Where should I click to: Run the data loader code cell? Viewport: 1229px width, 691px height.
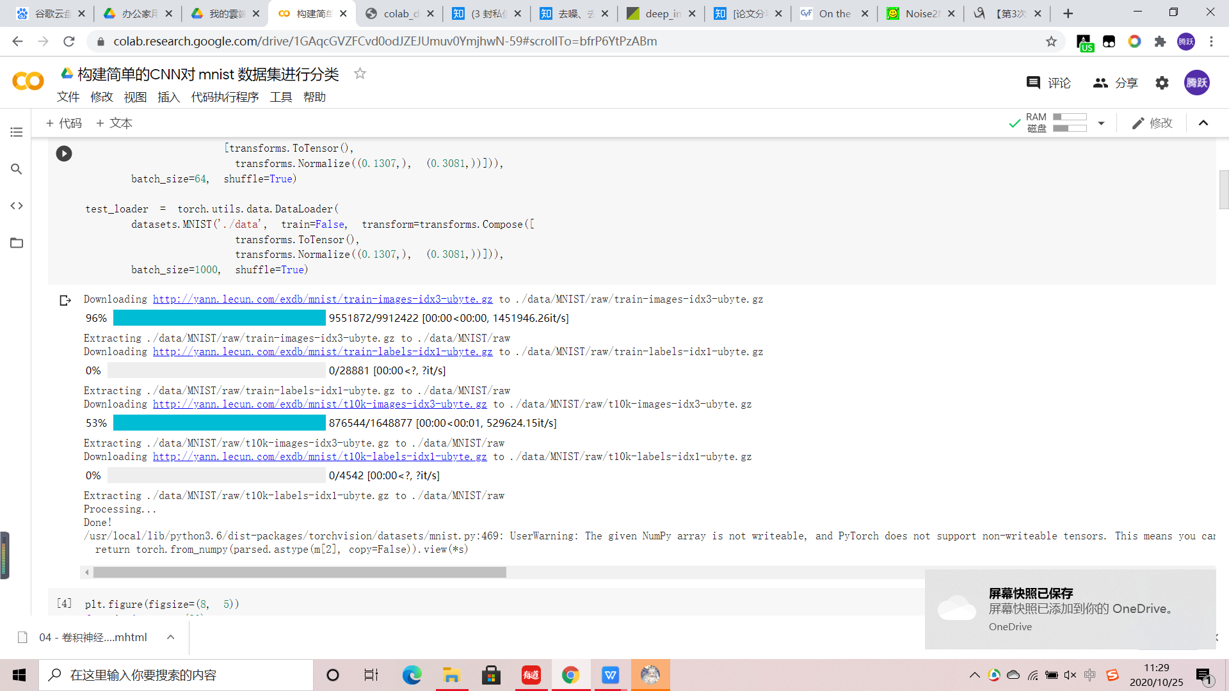click(64, 154)
